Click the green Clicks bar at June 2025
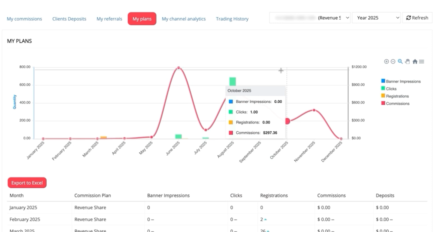Image resolution: width=436 pixels, height=232 pixels. [x=178, y=136]
